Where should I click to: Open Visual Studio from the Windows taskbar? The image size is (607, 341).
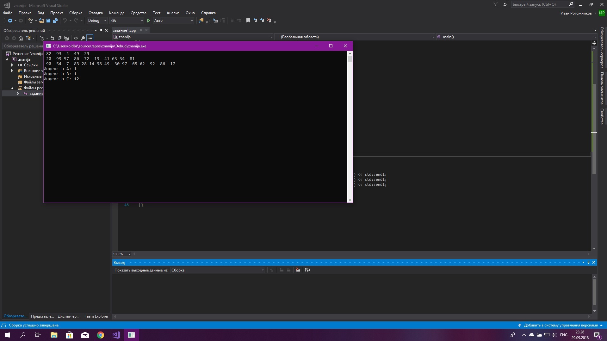(116, 335)
